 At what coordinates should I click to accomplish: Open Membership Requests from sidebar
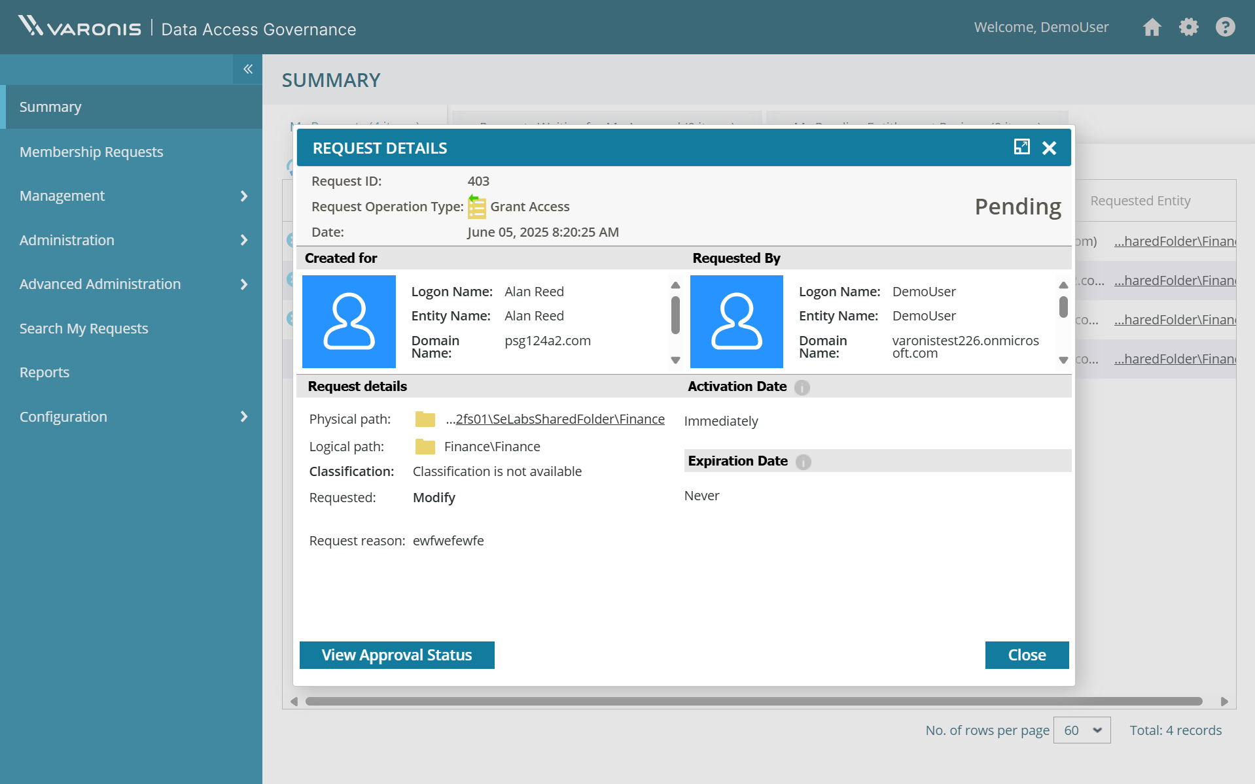(x=91, y=152)
